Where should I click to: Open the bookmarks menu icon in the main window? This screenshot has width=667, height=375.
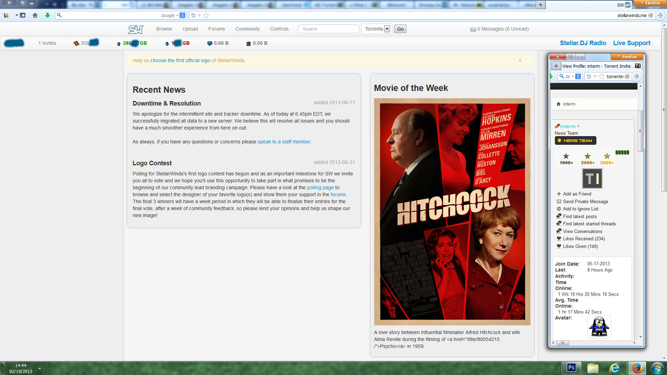(23, 15)
